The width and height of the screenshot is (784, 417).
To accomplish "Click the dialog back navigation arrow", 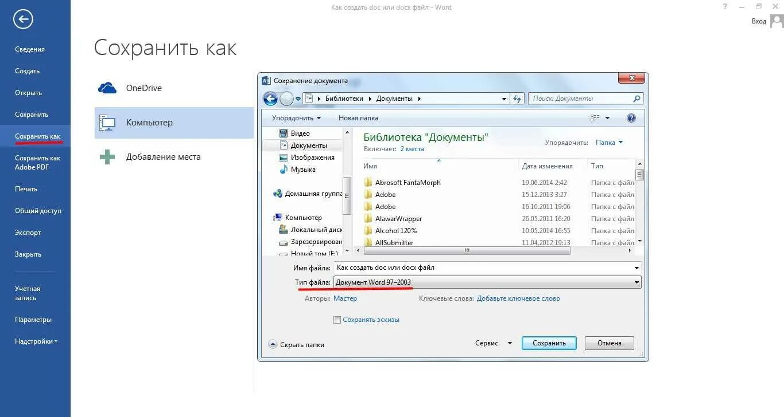I will coord(270,99).
